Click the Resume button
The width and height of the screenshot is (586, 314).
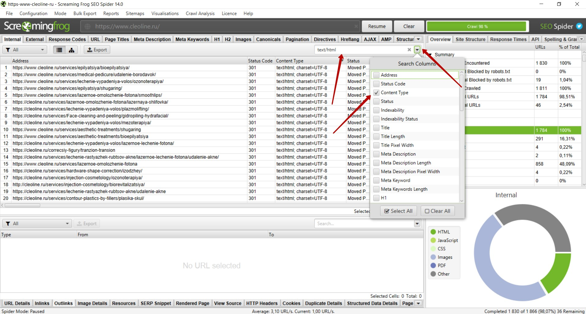(377, 26)
